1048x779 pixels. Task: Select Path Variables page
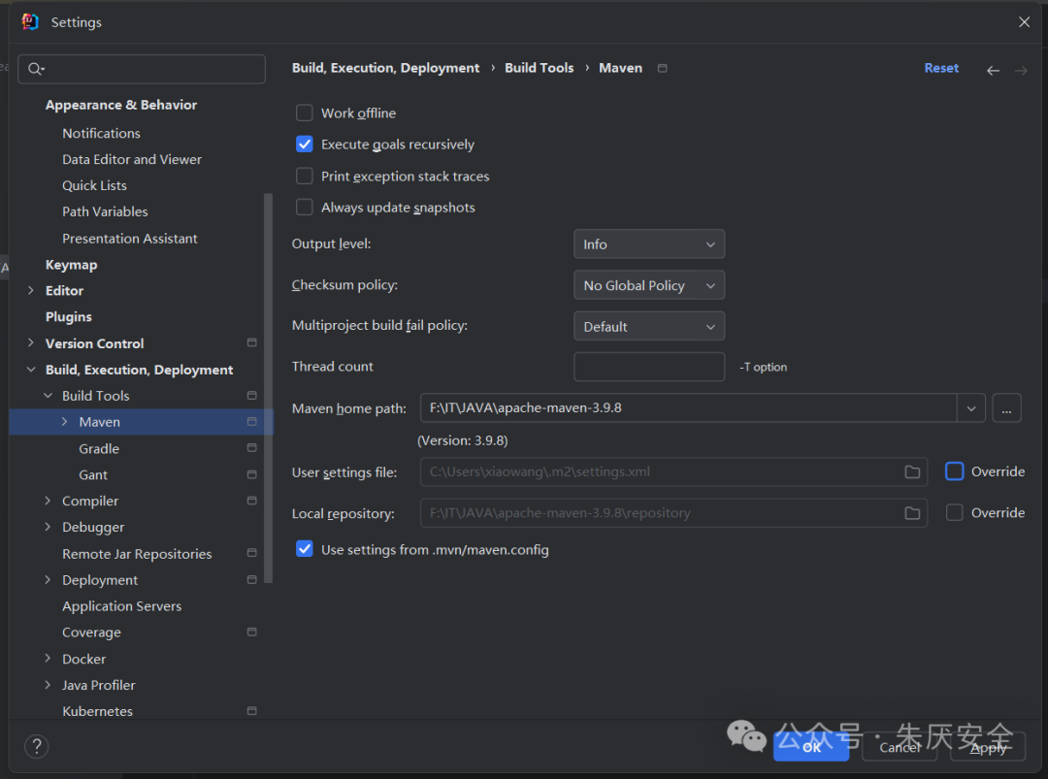[105, 211]
